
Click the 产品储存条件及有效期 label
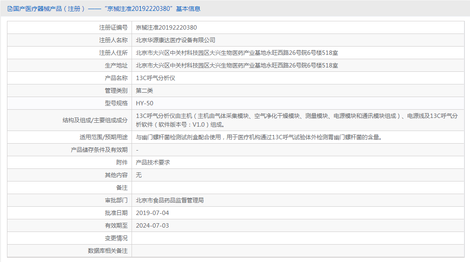tap(99, 150)
